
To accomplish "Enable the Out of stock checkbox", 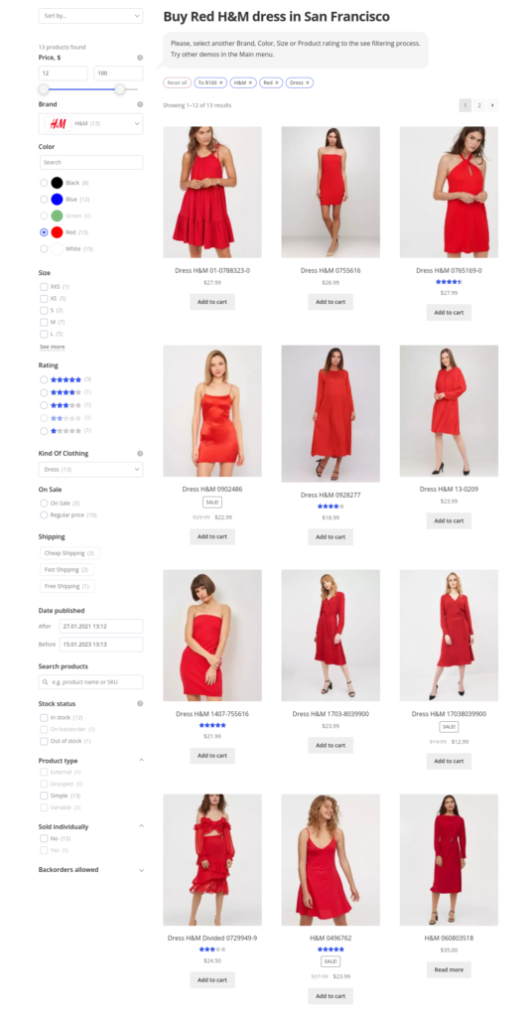I will [44, 741].
